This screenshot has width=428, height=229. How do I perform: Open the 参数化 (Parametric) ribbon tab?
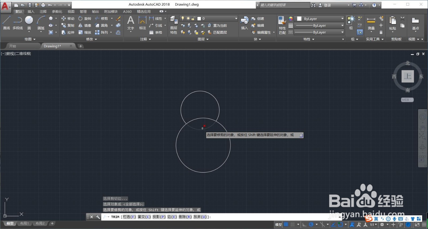57,11
